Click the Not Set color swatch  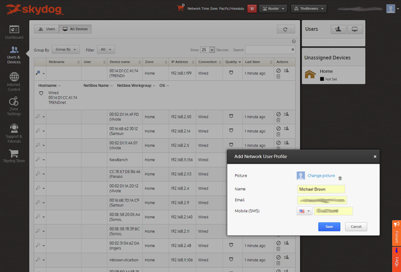pos(322,79)
